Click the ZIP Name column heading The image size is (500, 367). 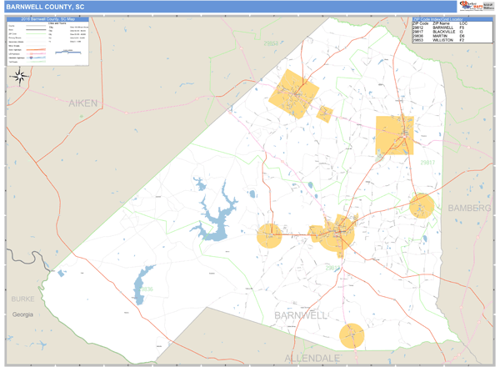(x=441, y=23)
